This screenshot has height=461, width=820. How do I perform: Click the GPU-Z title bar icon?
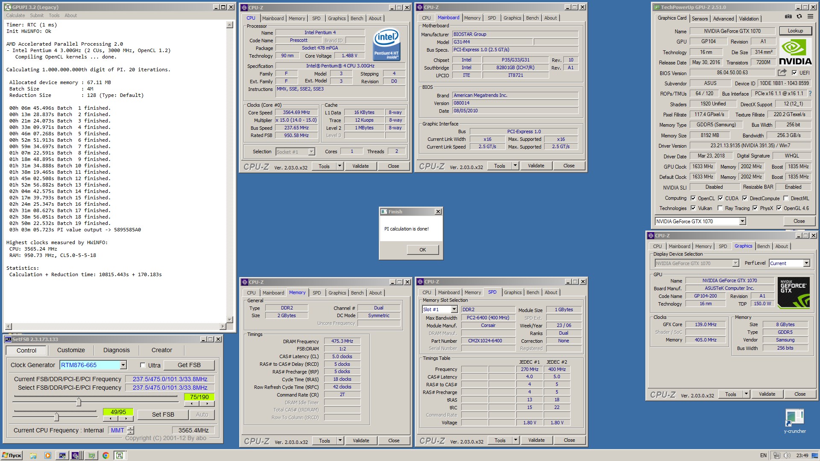pyautogui.click(x=656, y=7)
